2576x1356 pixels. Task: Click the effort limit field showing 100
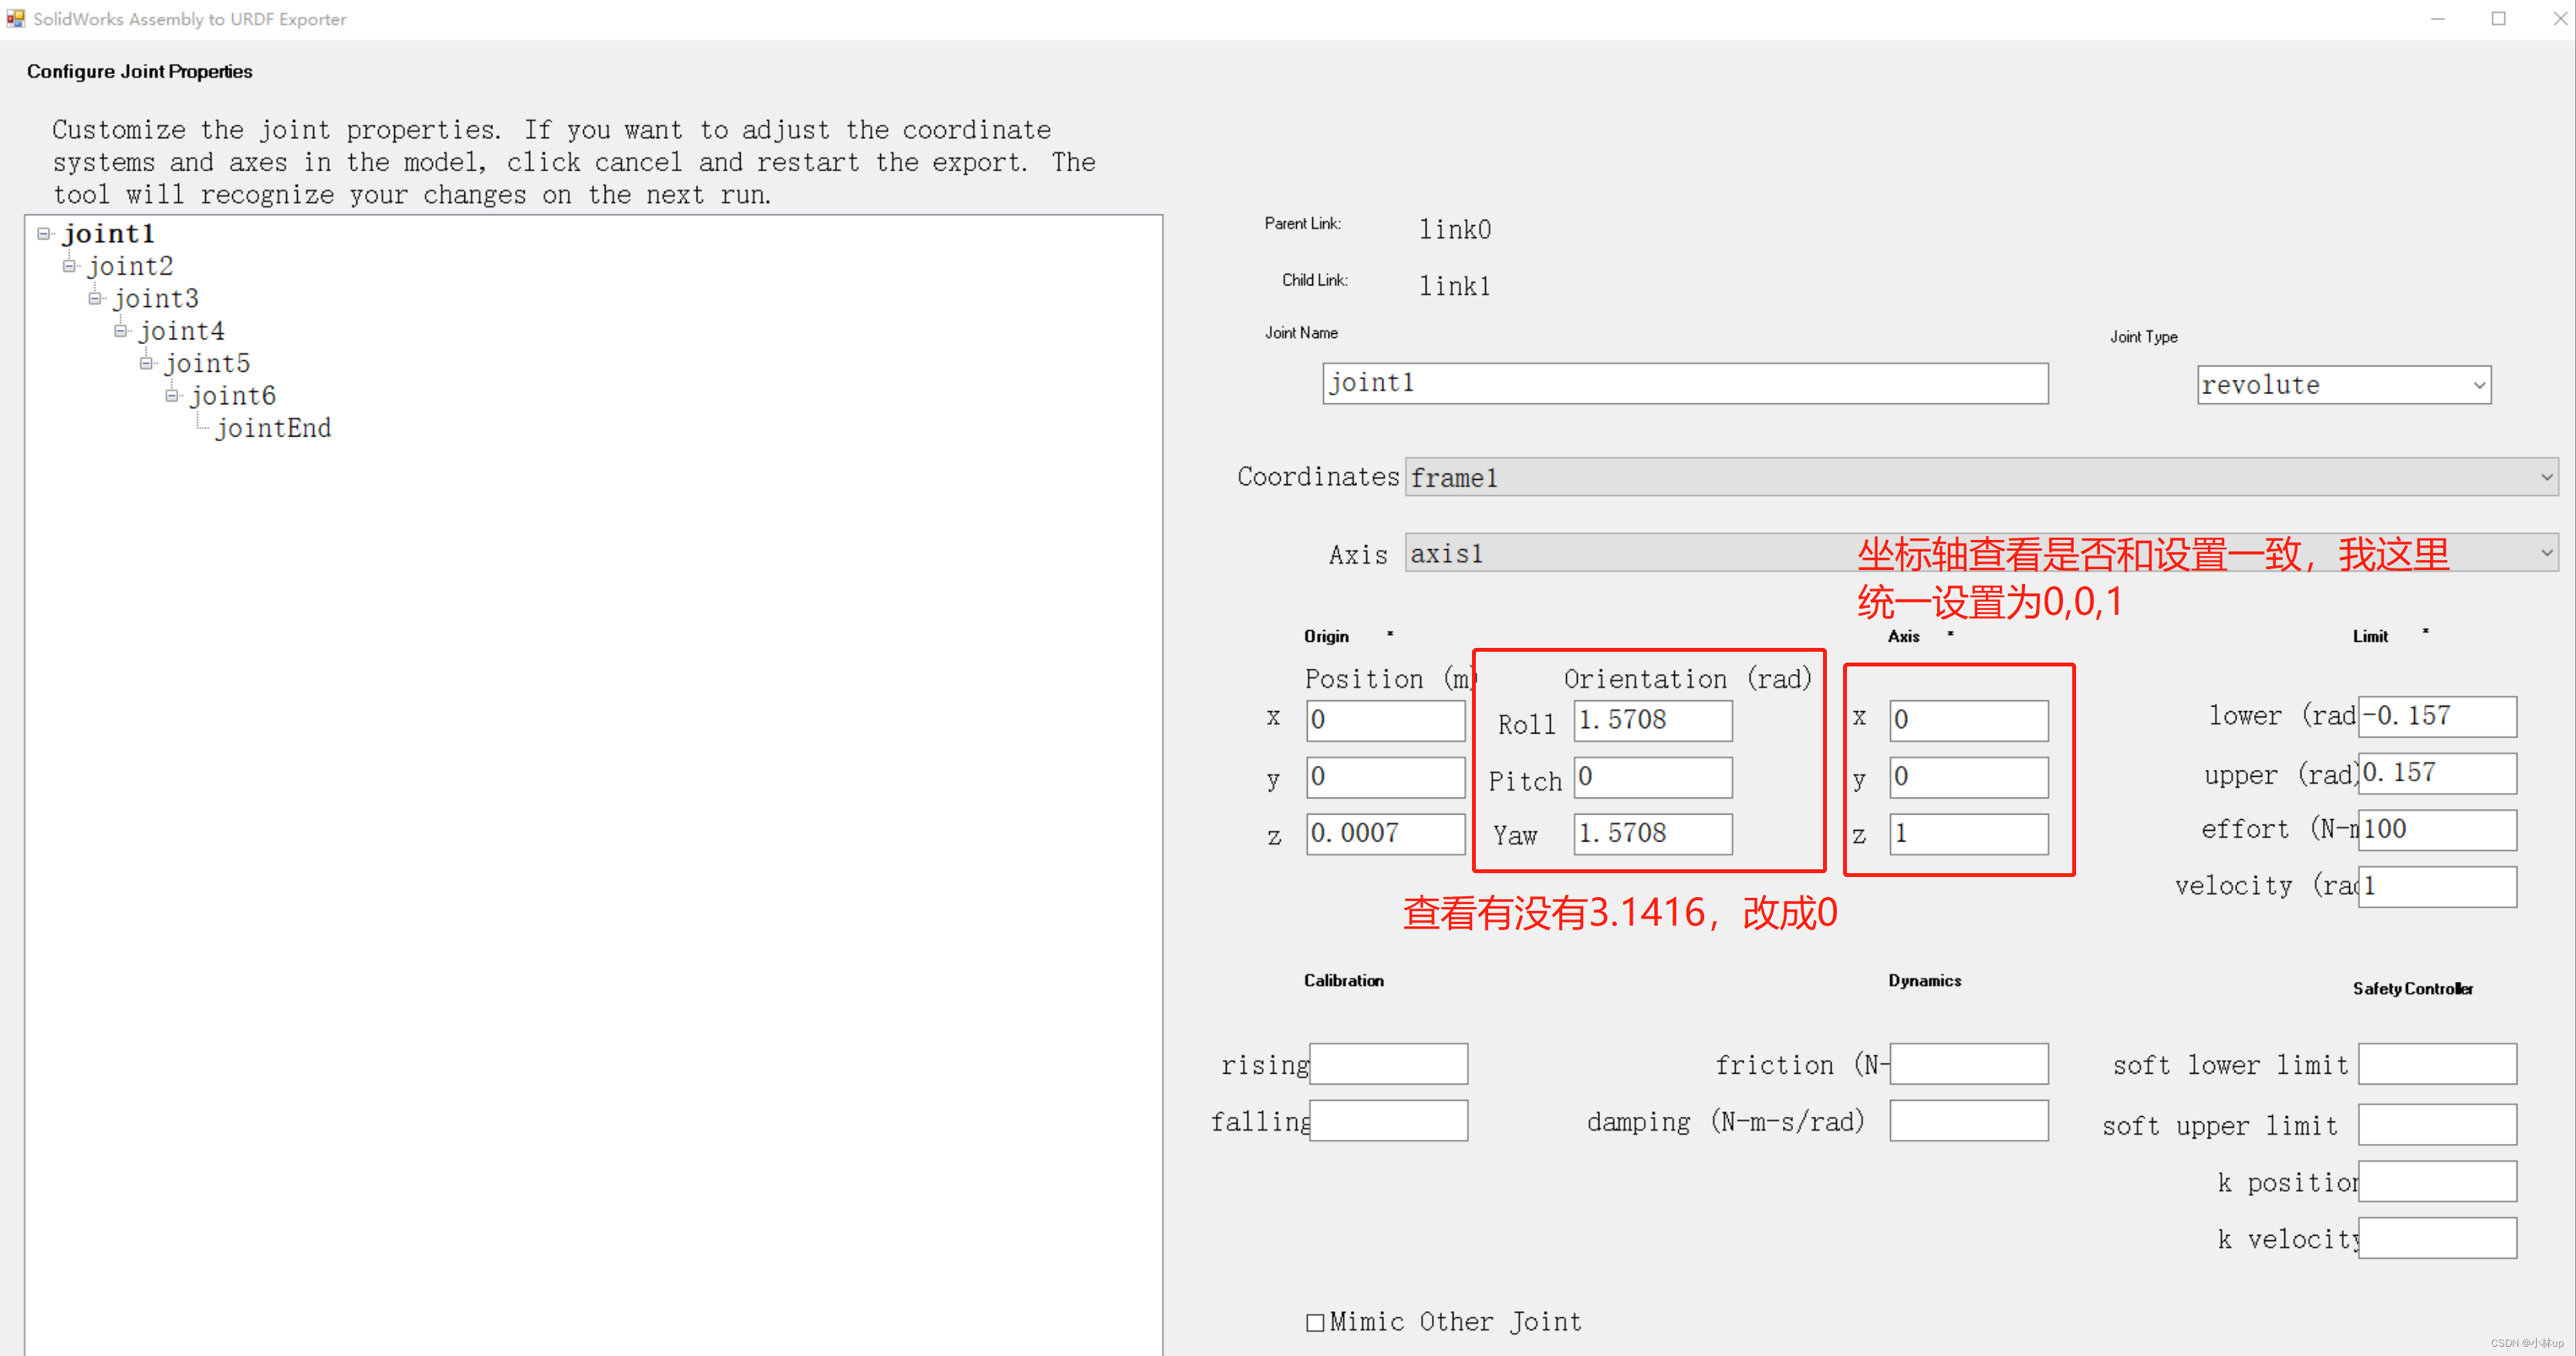[x=2437, y=829]
